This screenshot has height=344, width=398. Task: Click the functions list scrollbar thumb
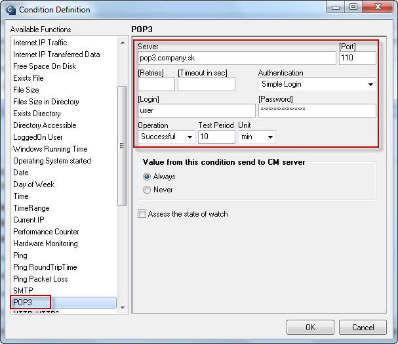pyautogui.click(x=123, y=146)
